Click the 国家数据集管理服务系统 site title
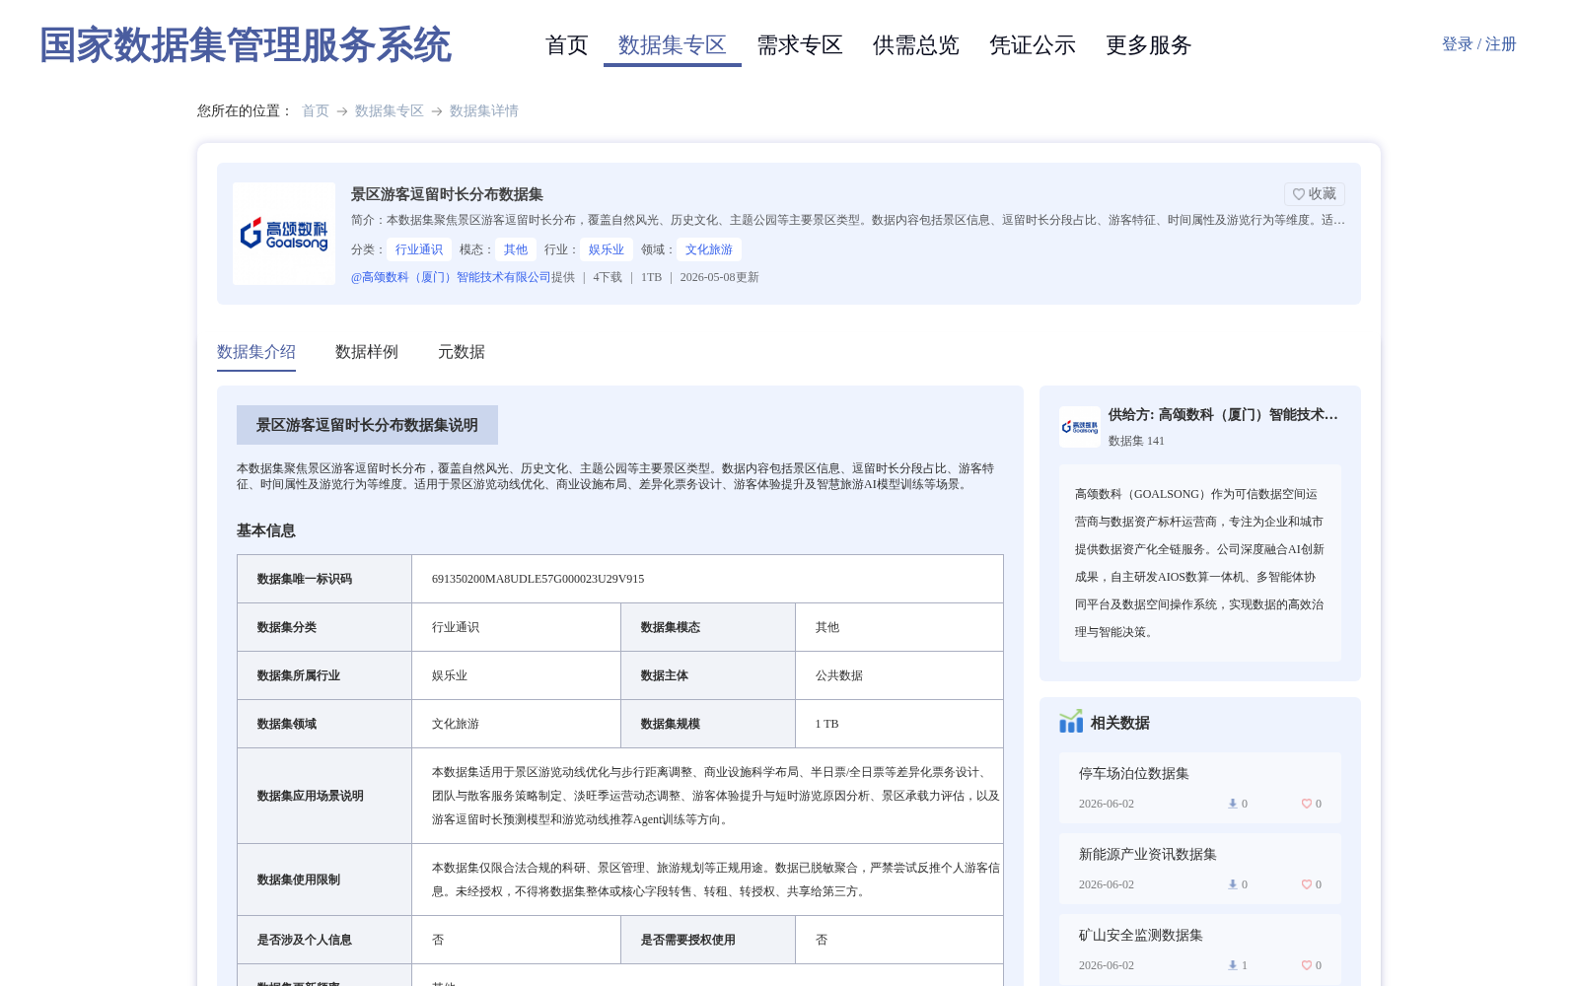This screenshot has width=1578, height=986. [x=246, y=45]
